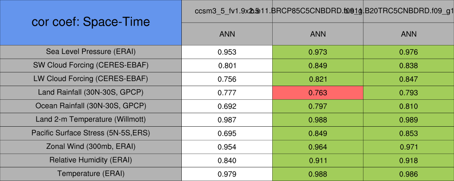Select the Relative Humidity (ERAI) row label
The height and width of the screenshot is (181, 454).
[x=91, y=160]
